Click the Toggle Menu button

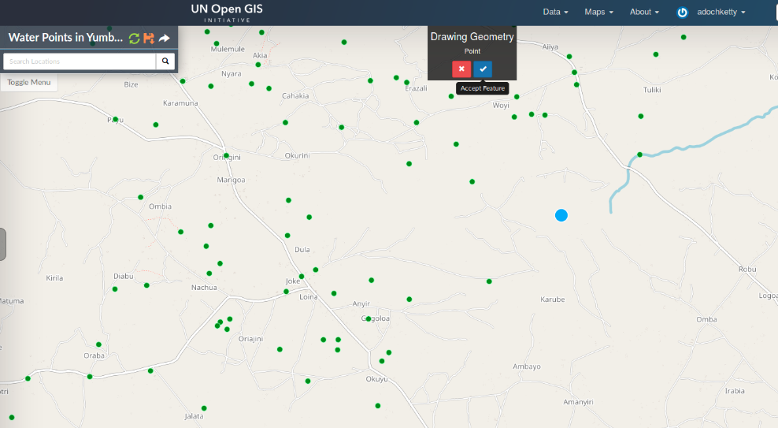(x=29, y=82)
